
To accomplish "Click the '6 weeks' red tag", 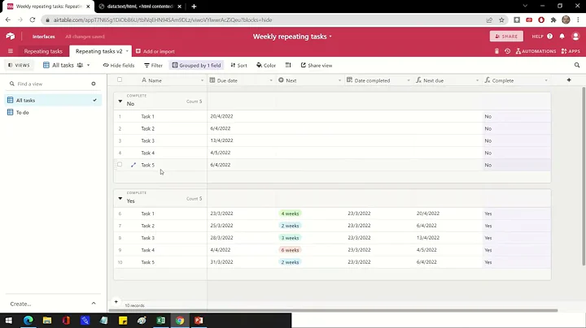I will tap(290, 250).
